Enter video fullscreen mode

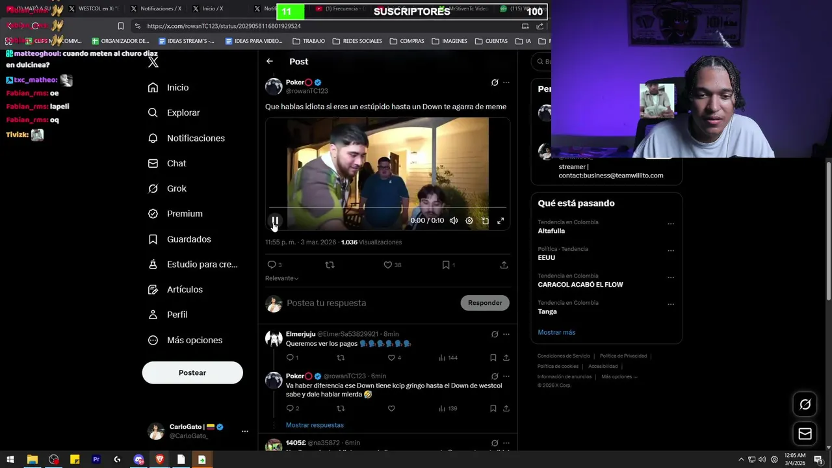tap(500, 221)
